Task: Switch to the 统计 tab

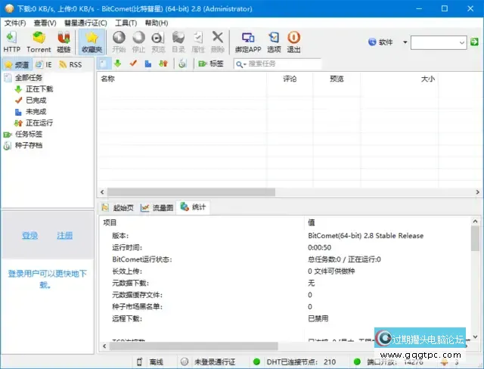Action: coord(194,207)
